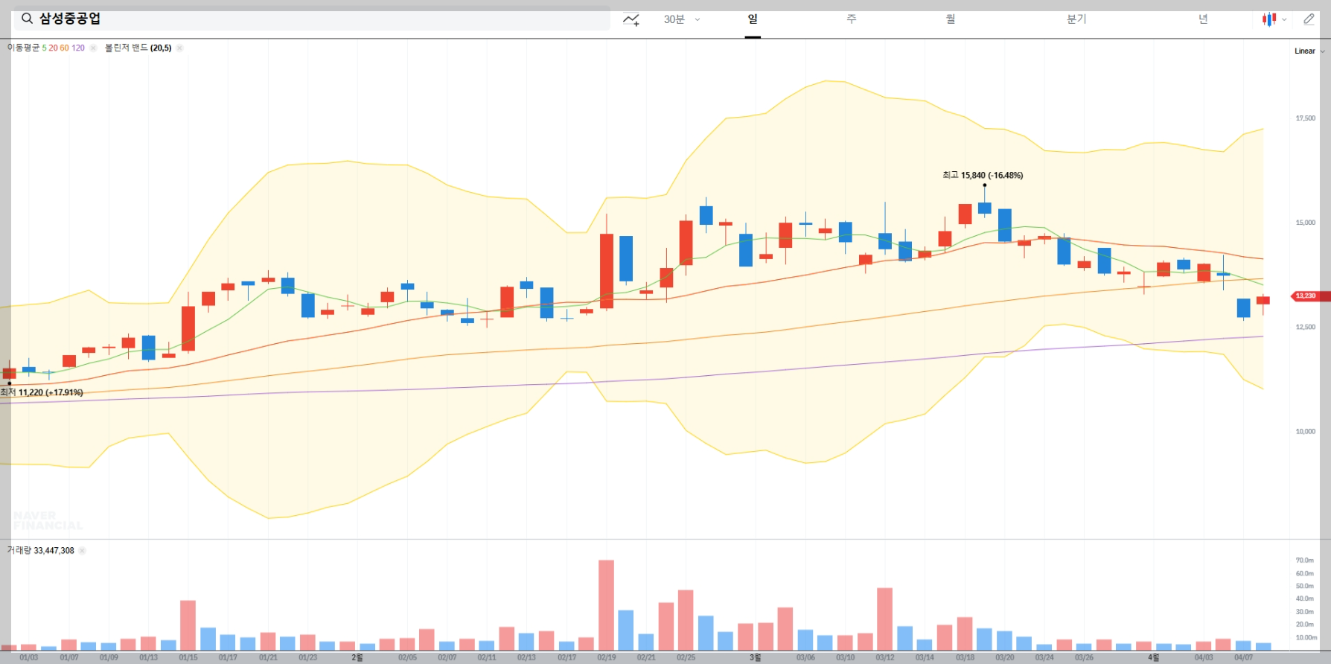Click the 최저 11,220 (+17.91%) marker
The height and width of the screenshot is (664, 1331).
pyautogui.click(x=42, y=392)
